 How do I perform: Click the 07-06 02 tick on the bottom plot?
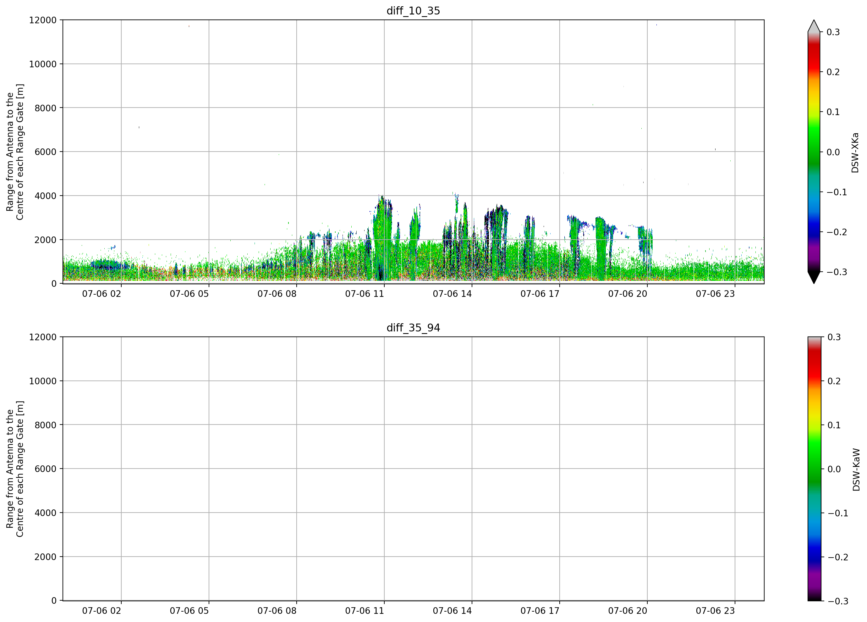tap(102, 611)
